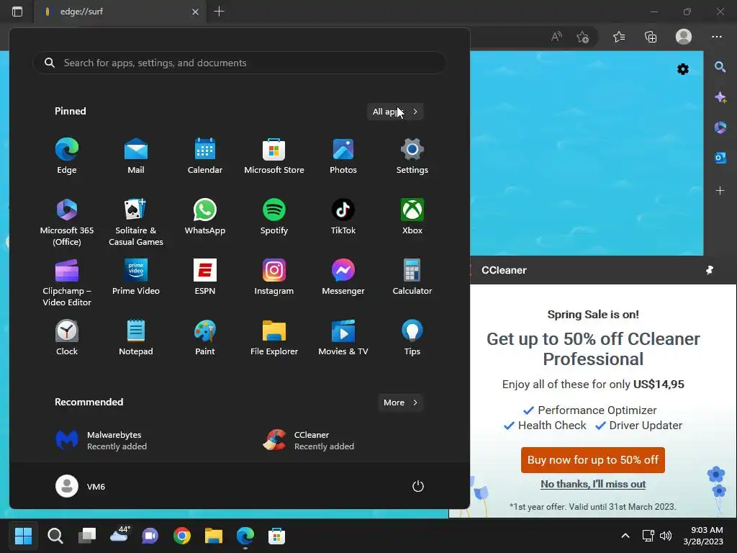Open the Edge profile avatar
737x553 pixels.
pyautogui.click(x=684, y=37)
